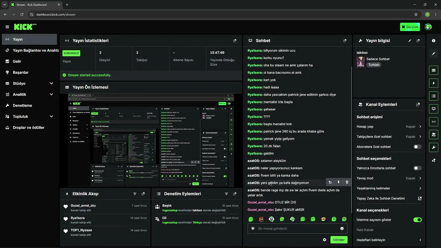Open the profile avatar menu
The image size is (441, 248).
(x=428, y=27)
